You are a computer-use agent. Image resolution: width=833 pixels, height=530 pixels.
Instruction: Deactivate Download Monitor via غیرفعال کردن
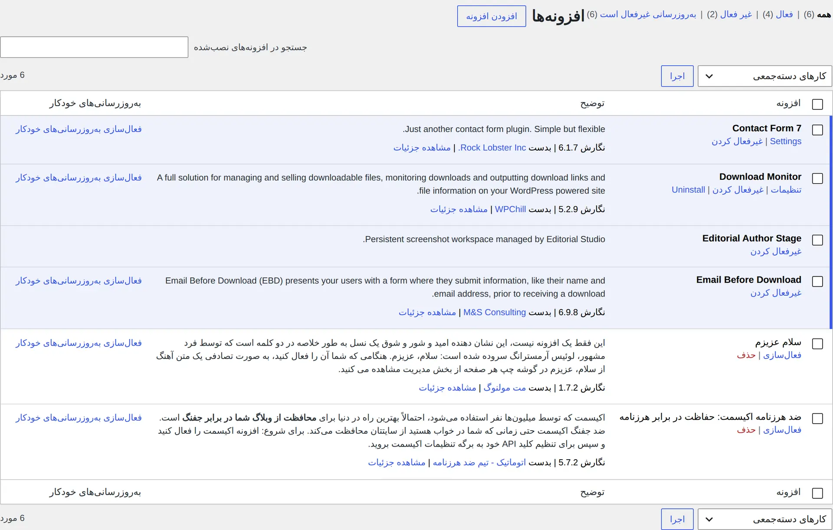738,190
